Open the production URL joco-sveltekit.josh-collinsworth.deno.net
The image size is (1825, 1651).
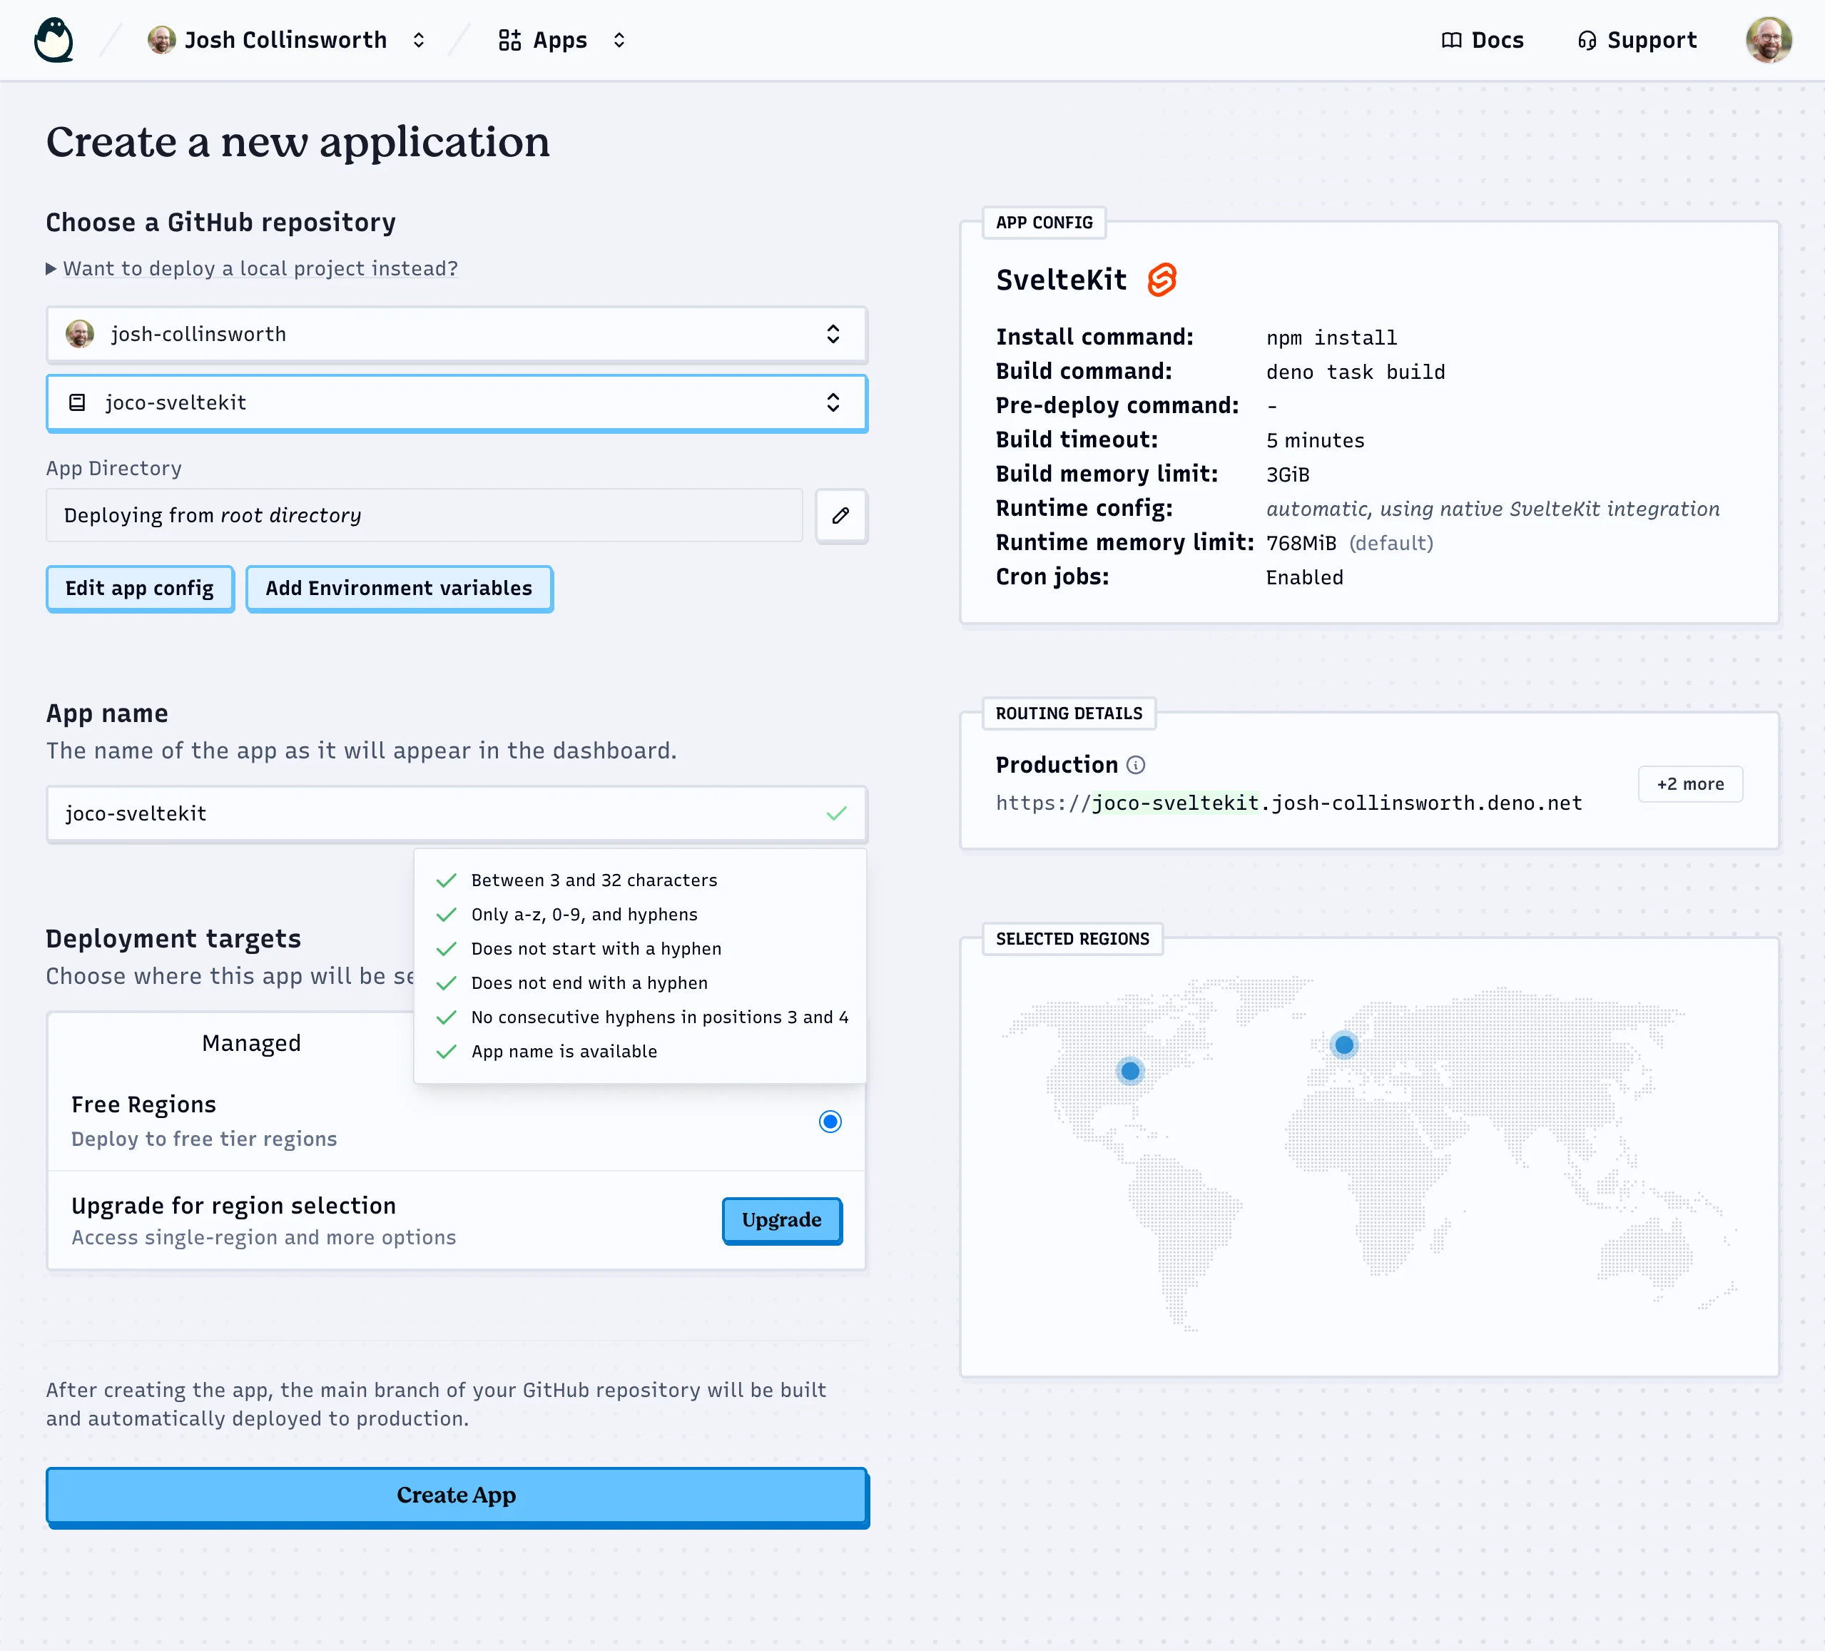(1289, 804)
